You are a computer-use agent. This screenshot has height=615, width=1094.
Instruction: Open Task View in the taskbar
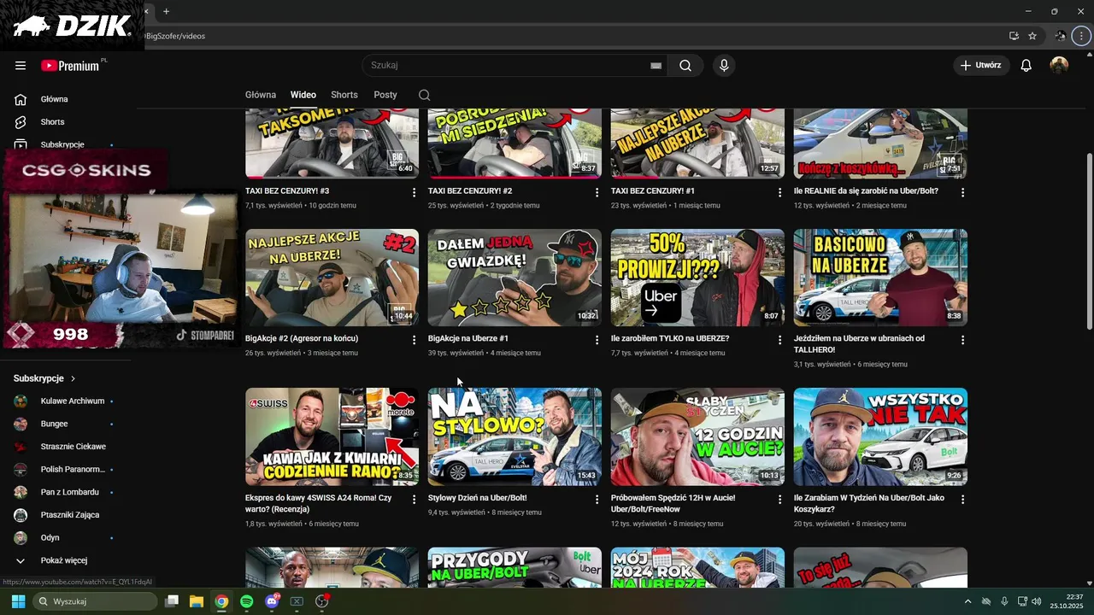[x=172, y=601]
